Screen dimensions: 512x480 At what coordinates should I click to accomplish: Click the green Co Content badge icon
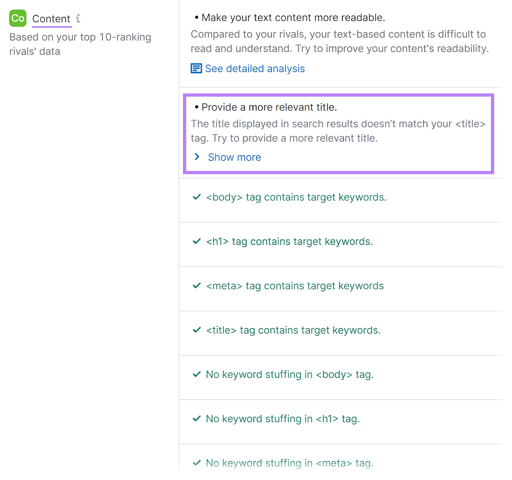(18, 18)
